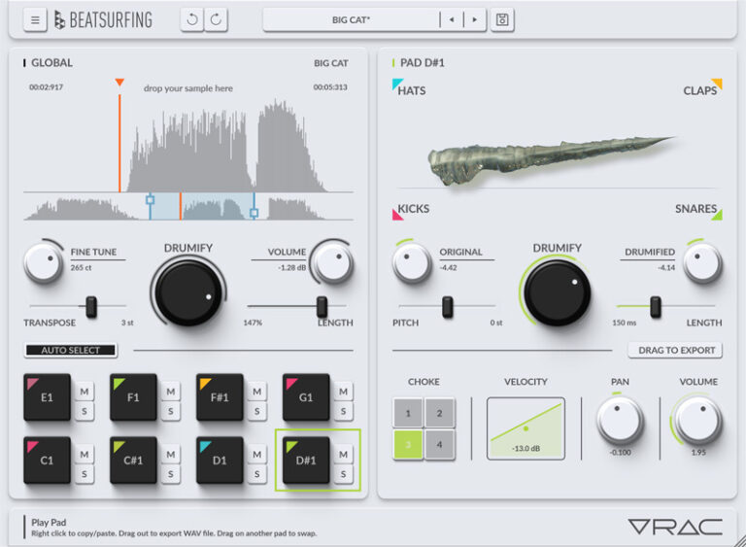
Task: Toggle the Auto Select button
Action: pos(70,351)
